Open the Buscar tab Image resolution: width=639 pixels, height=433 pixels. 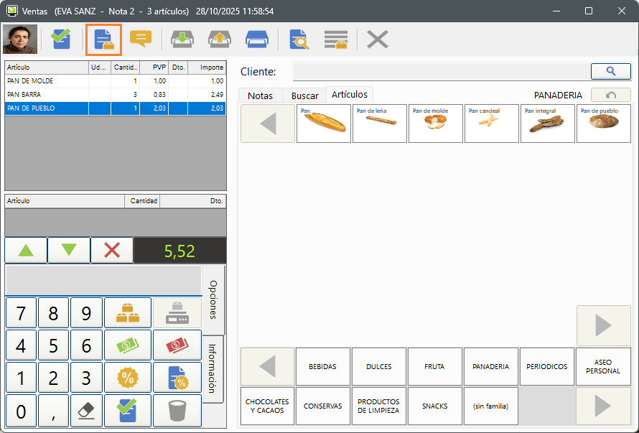coord(304,96)
